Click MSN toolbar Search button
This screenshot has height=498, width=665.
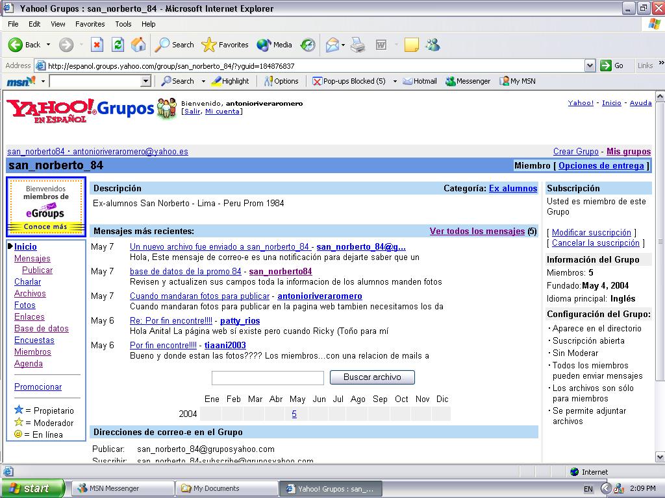click(x=178, y=81)
